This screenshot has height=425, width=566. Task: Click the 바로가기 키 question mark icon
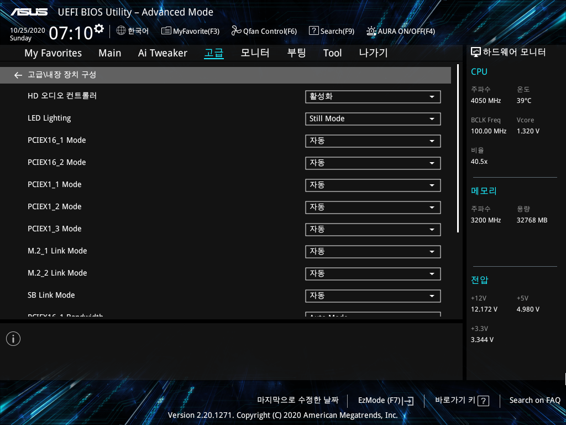coord(483,401)
